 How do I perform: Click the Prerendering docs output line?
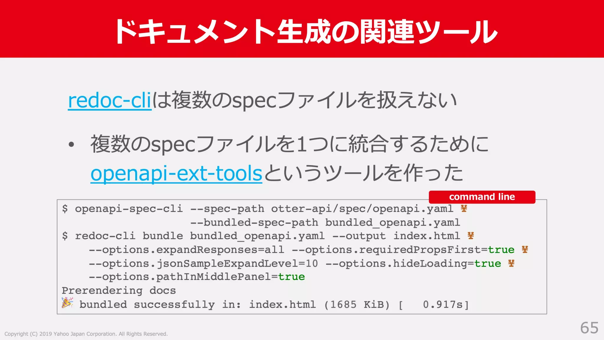pyautogui.click(x=119, y=290)
